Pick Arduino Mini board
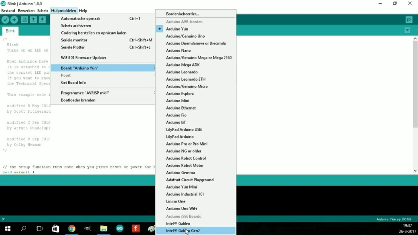Image resolution: width=418 pixels, height=235 pixels. pos(196,101)
